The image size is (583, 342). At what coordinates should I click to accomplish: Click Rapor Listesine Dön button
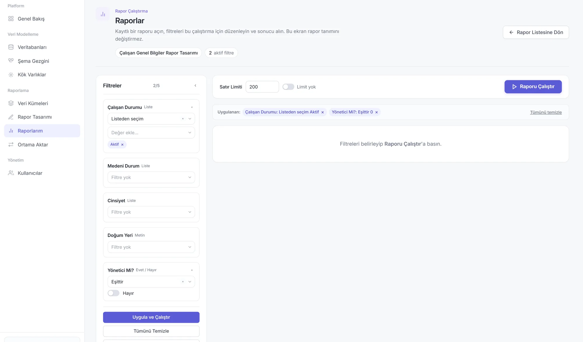pyautogui.click(x=536, y=32)
